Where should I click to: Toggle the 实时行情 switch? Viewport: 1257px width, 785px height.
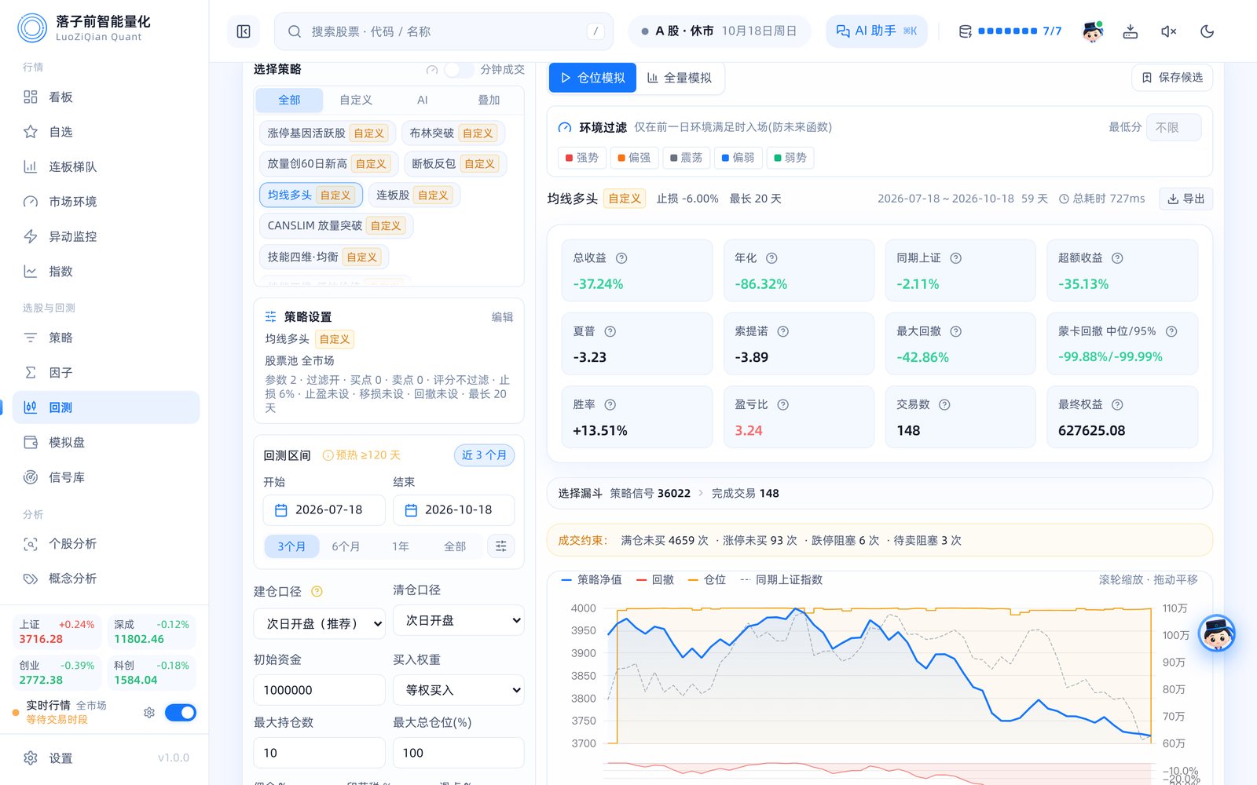181,713
